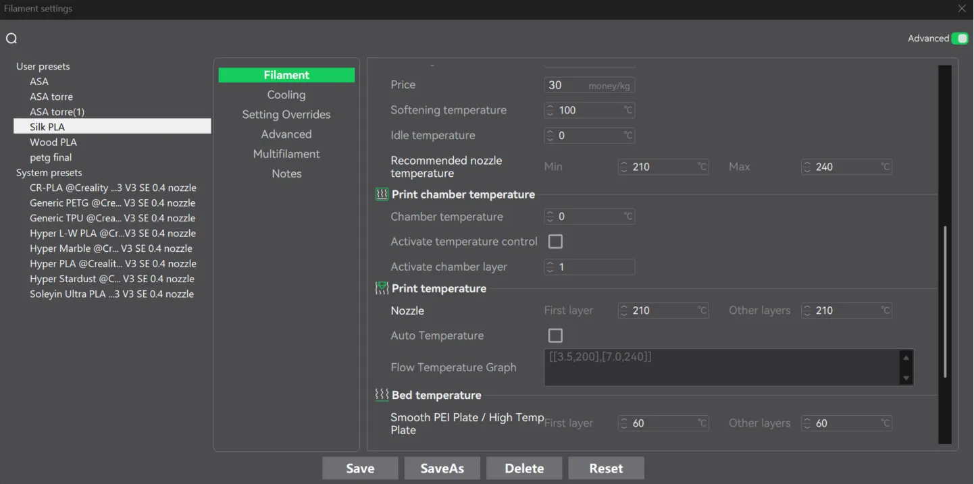This screenshot has width=974, height=484.
Task: Toggle the Advanced mode switch
Action: (959, 38)
